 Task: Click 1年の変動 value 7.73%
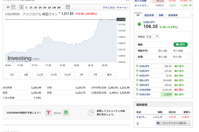(x=38, y=98)
